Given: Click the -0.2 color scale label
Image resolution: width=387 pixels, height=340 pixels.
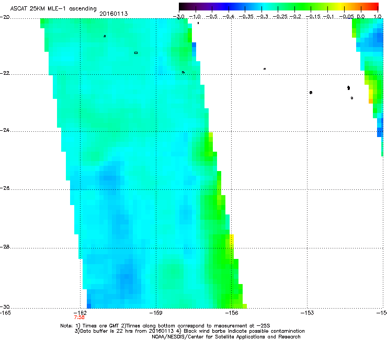Looking at the screenshot, I should pyautogui.click(x=295, y=17).
